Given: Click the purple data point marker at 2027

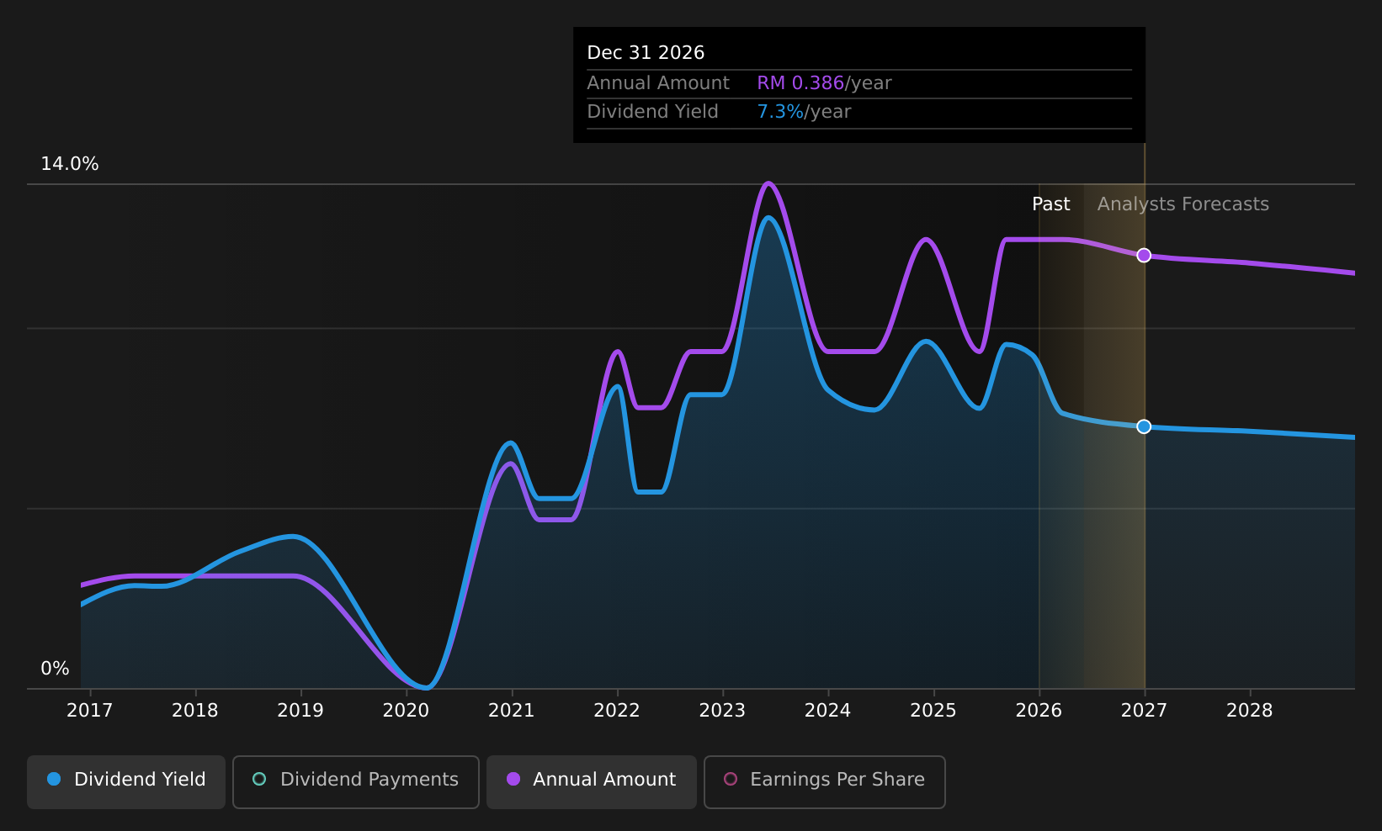Looking at the screenshot, I should click(1144, 256).
